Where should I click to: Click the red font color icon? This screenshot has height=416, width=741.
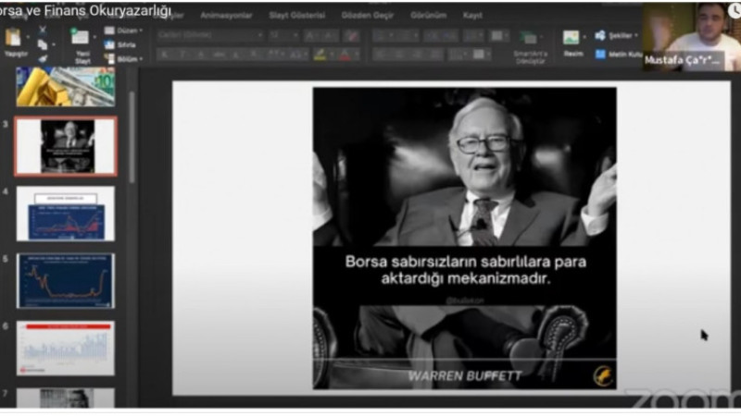tap(345, 55)
